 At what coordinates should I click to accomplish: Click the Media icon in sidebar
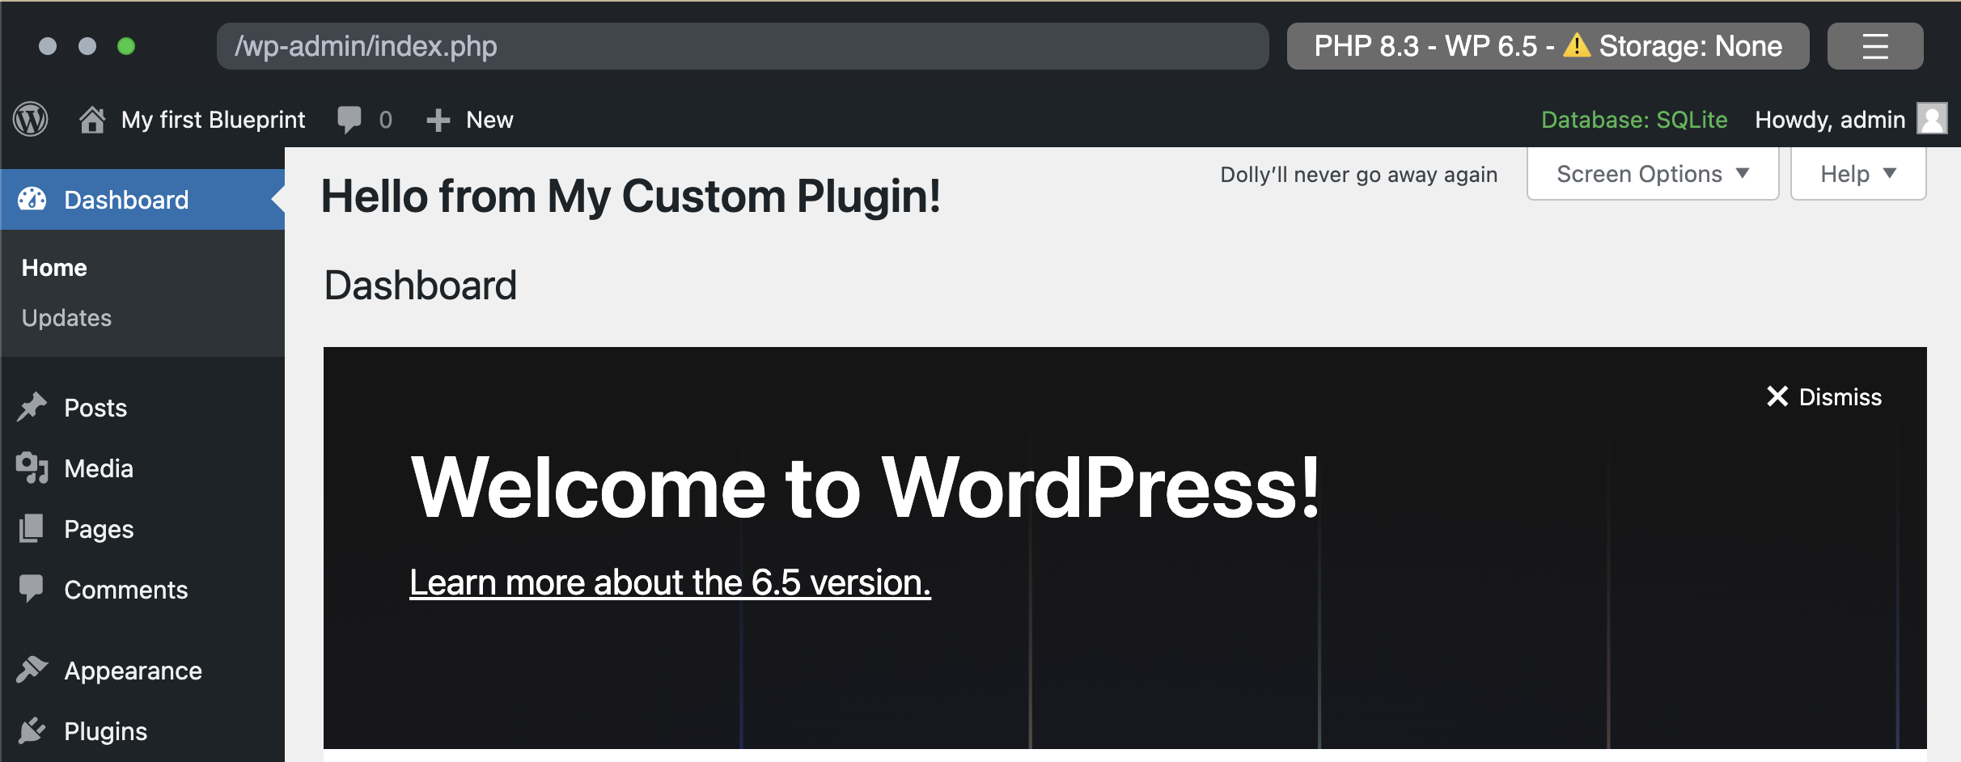pyautogui.click(x=32, y=468)
